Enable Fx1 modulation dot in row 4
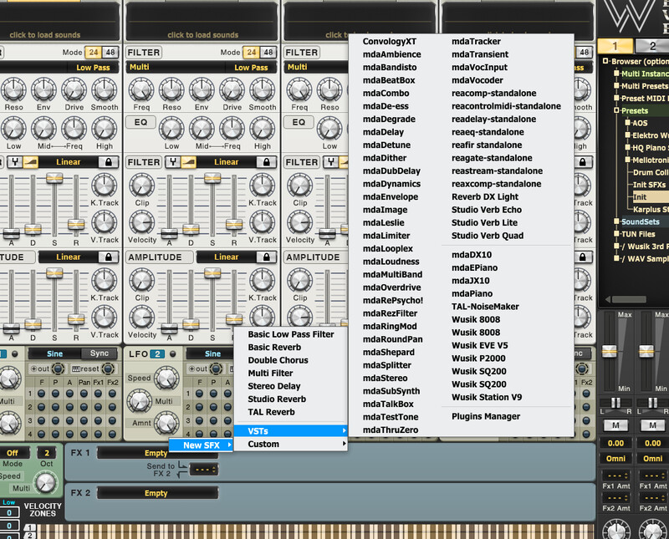This screenshot has width=669, height=539. point(98,434)
